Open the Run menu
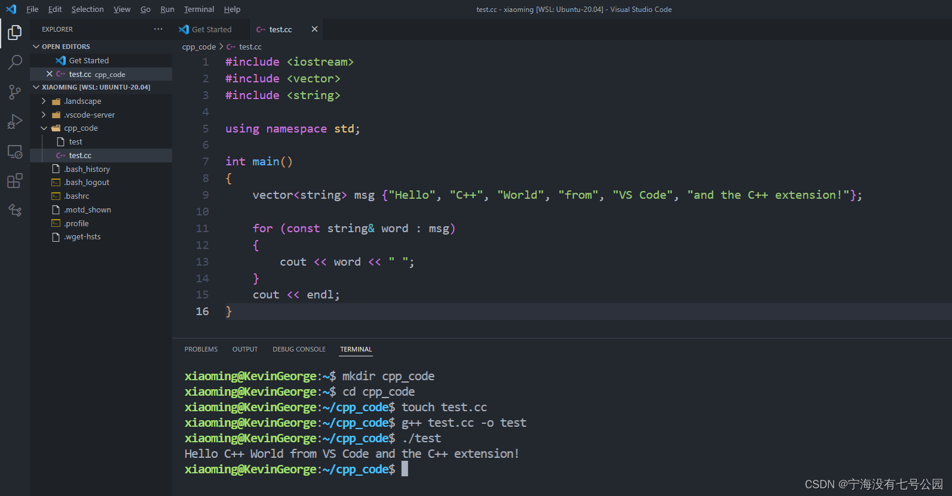Viewport: 952px width, 496px height. (x=167, y=9)
